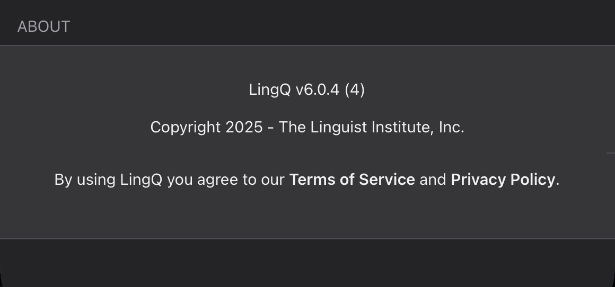The width and height of the screenshot is (615, 287).
Task: Open the Privacy Policy link
Action: [x=503, y=180]
